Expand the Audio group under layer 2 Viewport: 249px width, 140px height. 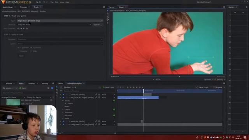point(63,118)
